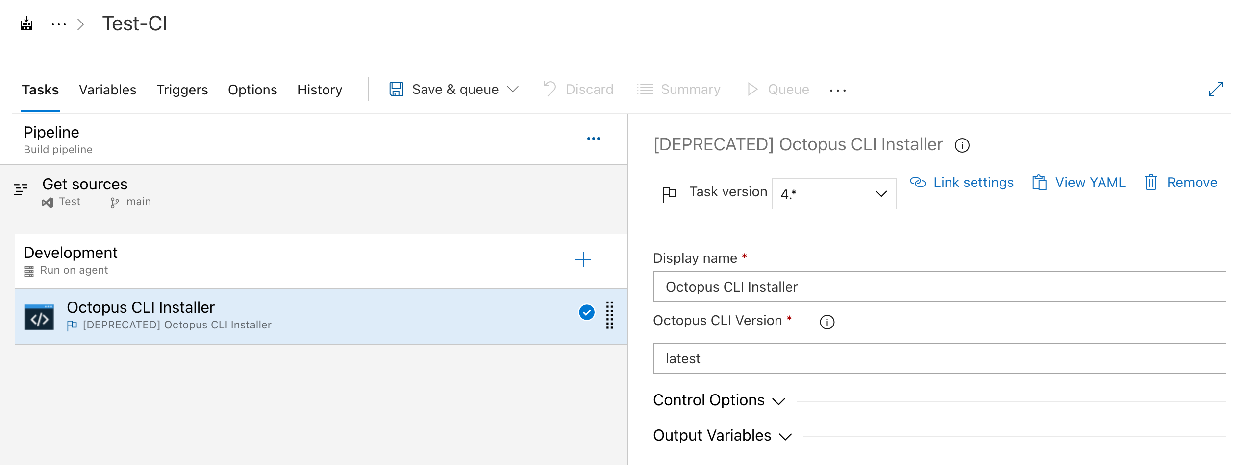Click the info icon beside Octopus CLI Version
Screen dimensions: 1251x465
tap(827, 322)
